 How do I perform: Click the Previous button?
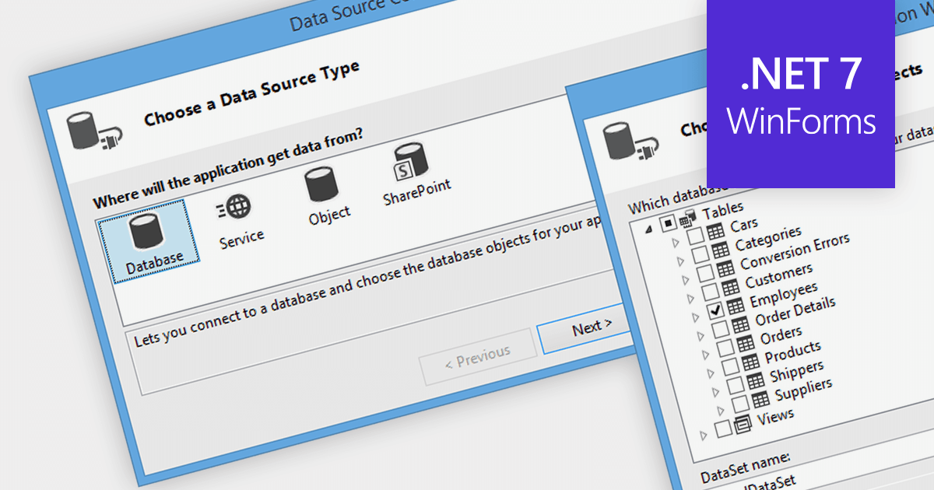[x=477, y=354]
